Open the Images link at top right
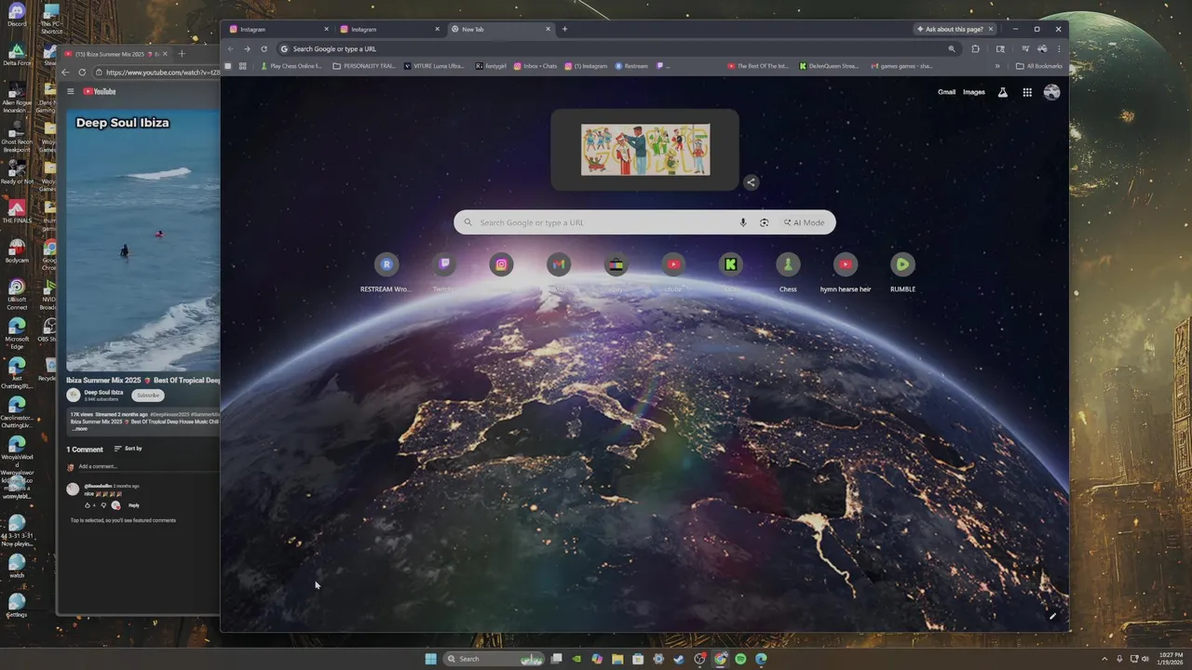This screenshot has height=670, width=1192. click(x=974, y=92)
